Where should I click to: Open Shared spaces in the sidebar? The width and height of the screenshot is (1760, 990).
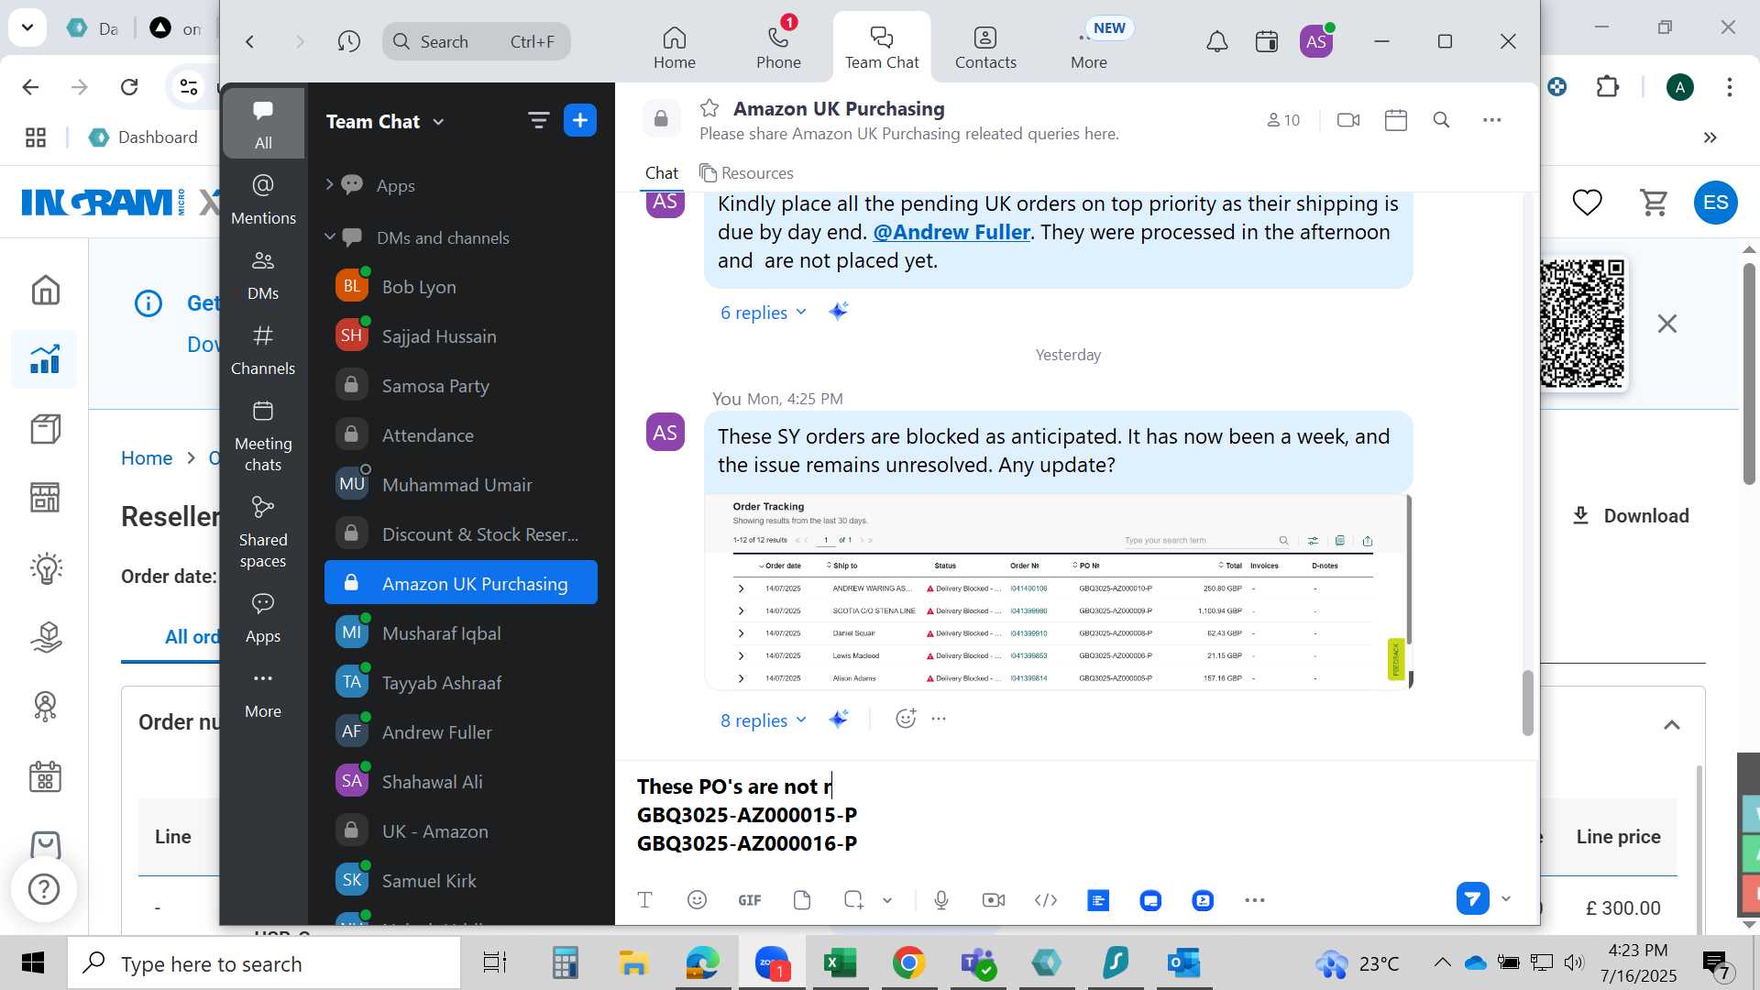pos(263,533)
